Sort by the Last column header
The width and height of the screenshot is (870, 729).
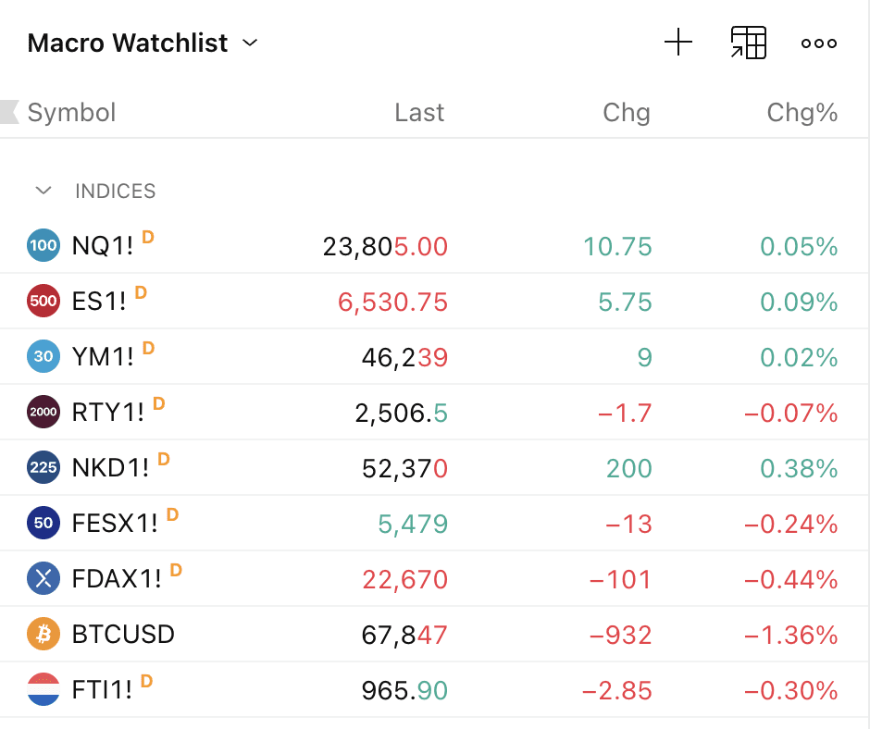tap(419, 113)
